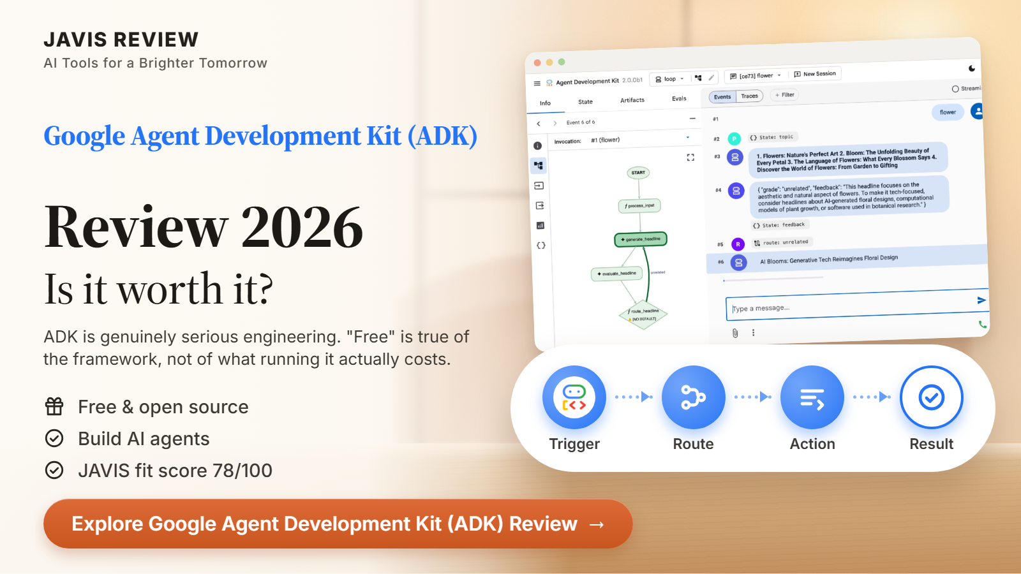This screenshot has width=1021, height=574.
Task: Click the process_input graph node
Action: tap(639, 205)
